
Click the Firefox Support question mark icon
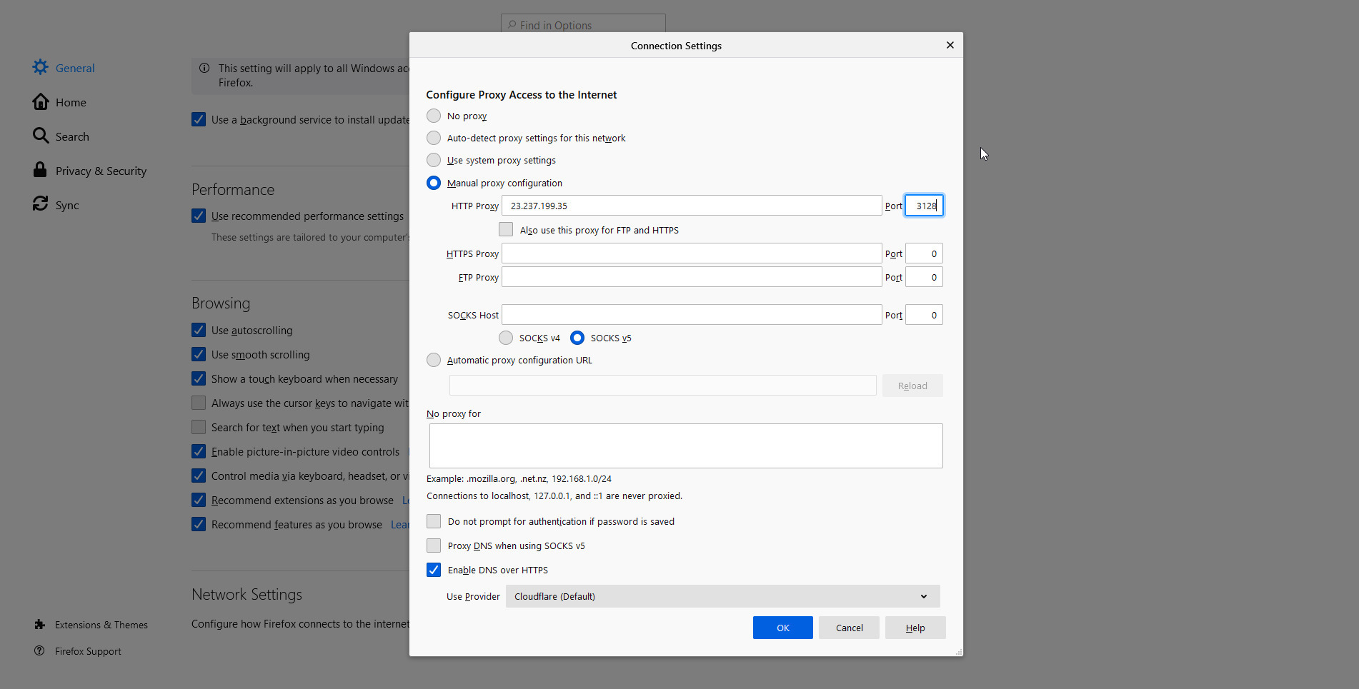click(40, 651)
